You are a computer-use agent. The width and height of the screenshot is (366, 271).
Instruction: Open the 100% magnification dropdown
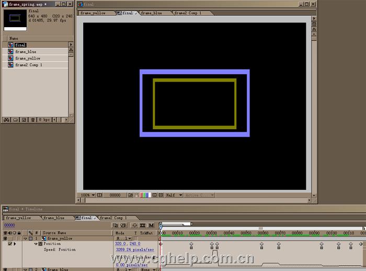[x=87, y=195]
